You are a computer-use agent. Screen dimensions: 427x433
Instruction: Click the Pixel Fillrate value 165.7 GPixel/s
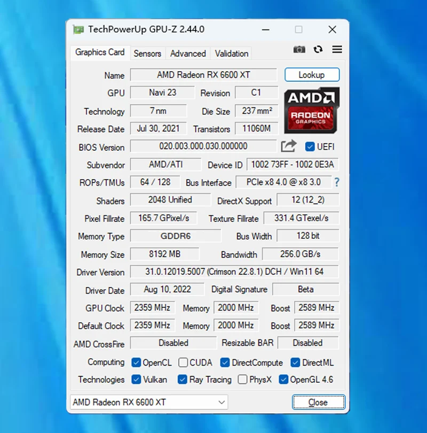pos(164,218)
